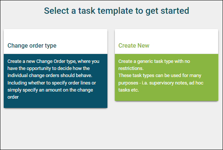Screen dimensions: 223x150
Task: Click the line "individual change orders should behave."
Action: click(50, 75)
